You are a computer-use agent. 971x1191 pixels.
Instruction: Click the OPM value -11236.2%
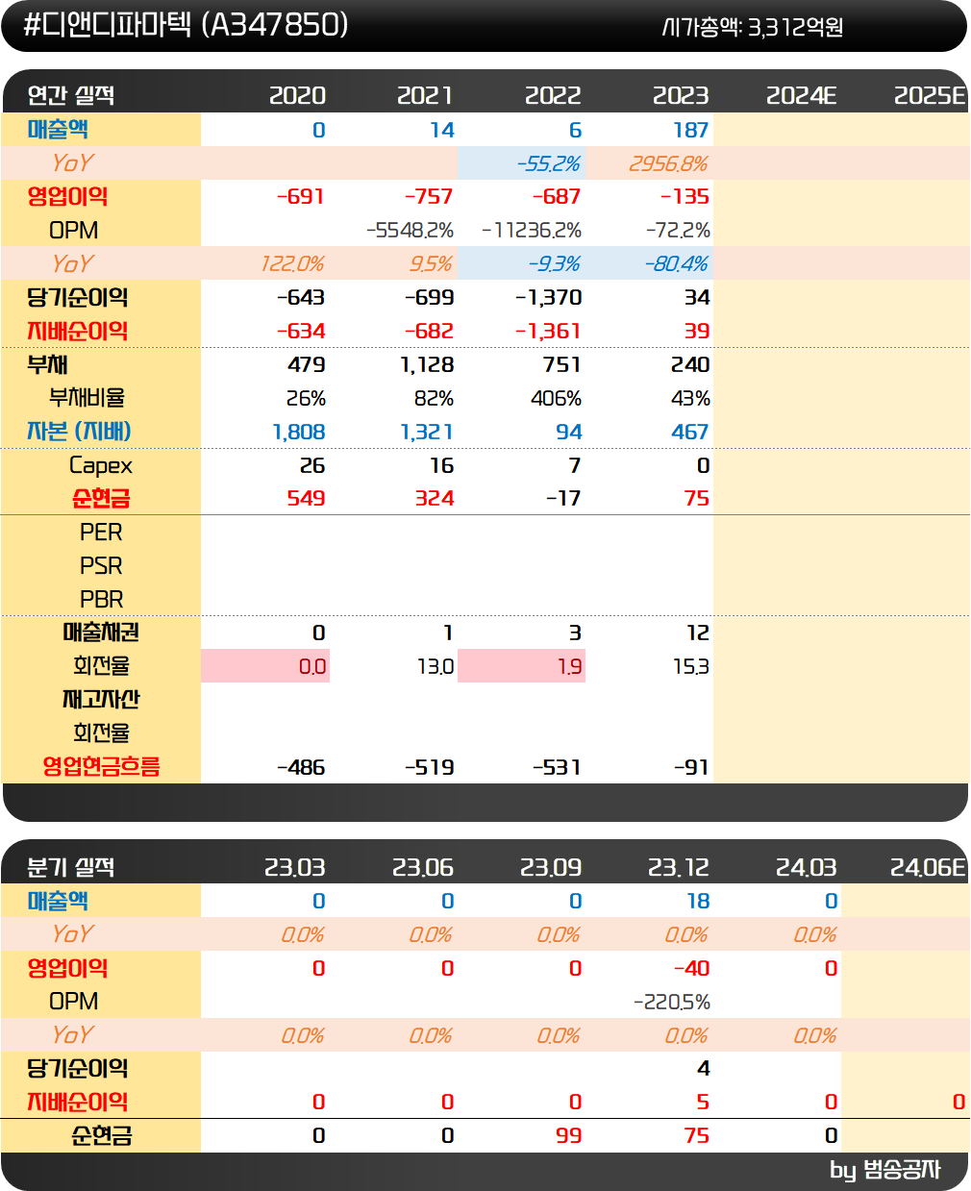pos(532,230)
